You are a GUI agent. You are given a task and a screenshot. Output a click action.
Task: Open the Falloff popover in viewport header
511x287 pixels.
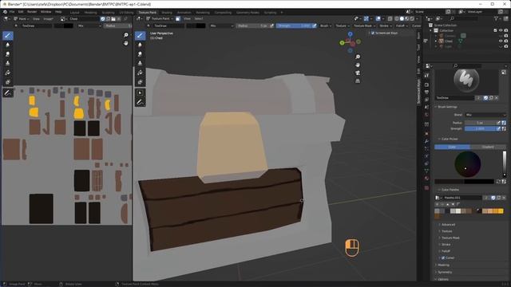(x=402, y=26)
